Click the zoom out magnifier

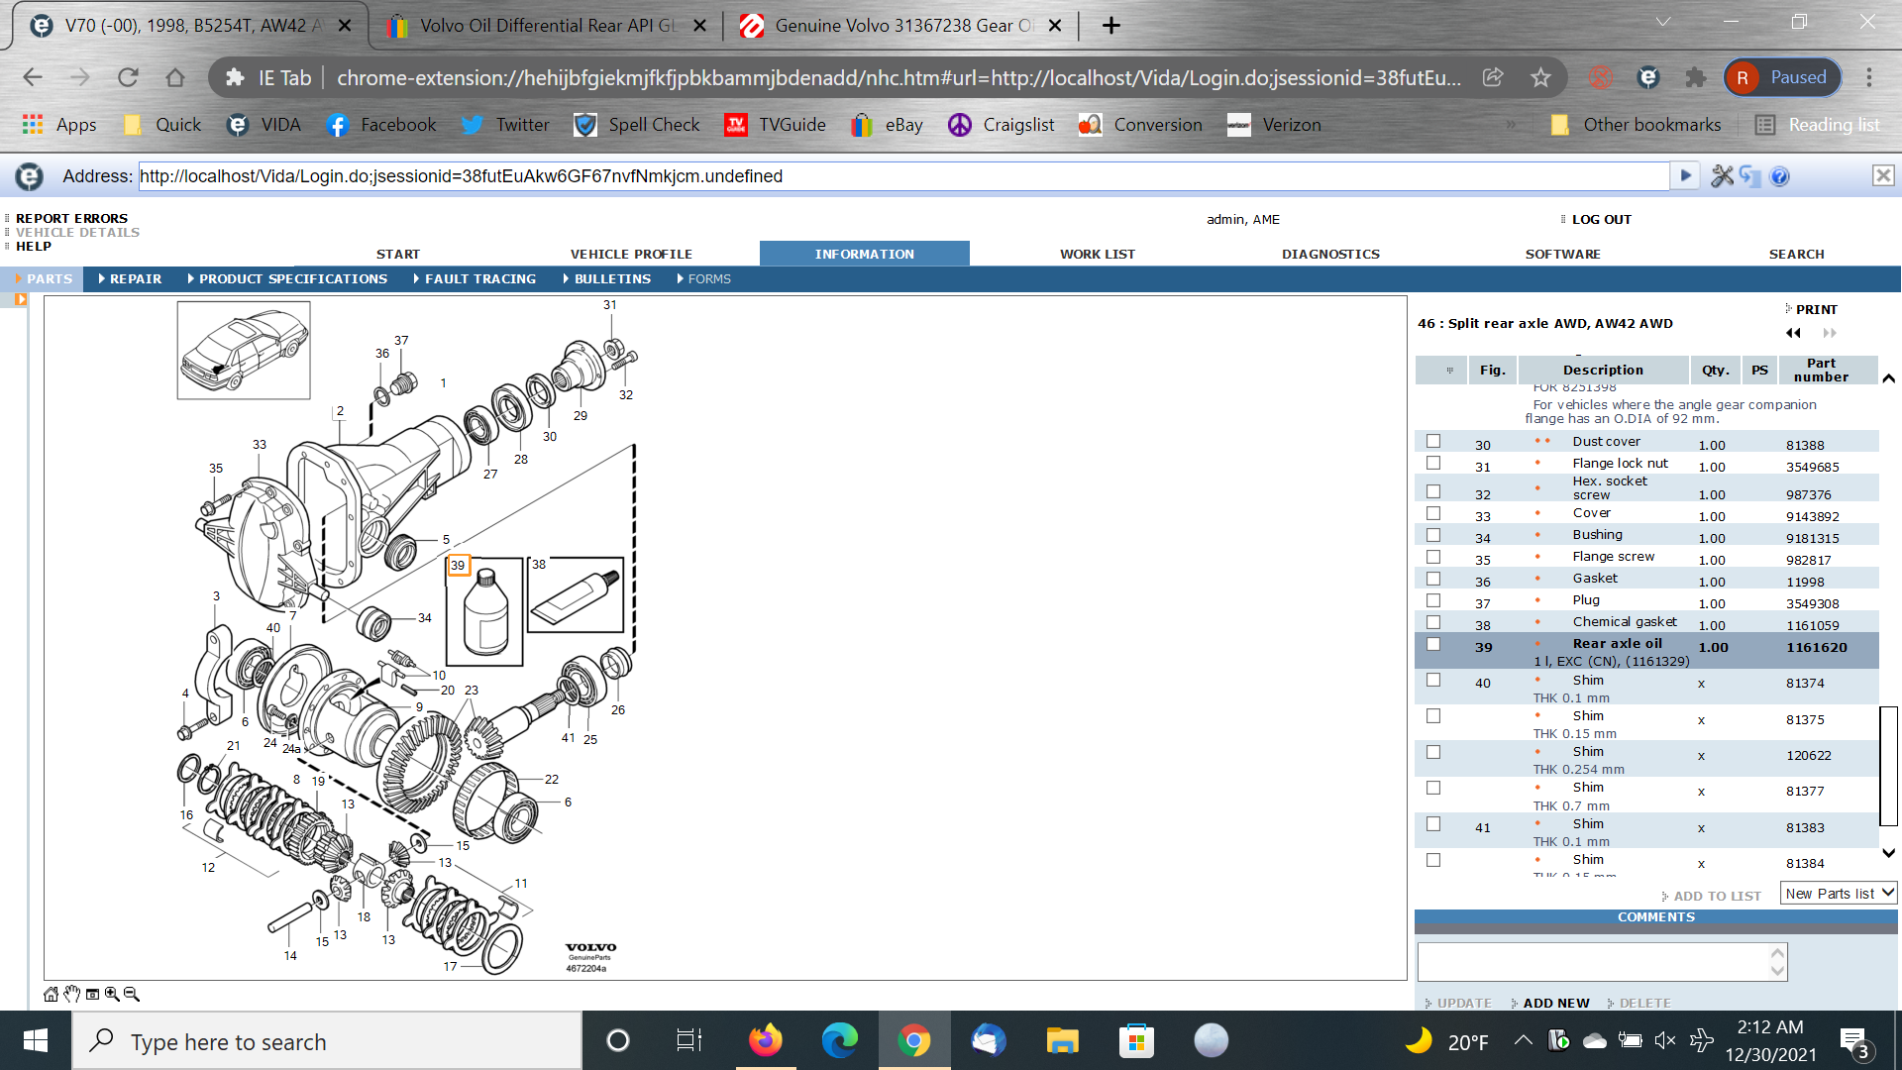tap(132, 994)
